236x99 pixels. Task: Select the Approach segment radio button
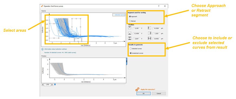(130, 17)
